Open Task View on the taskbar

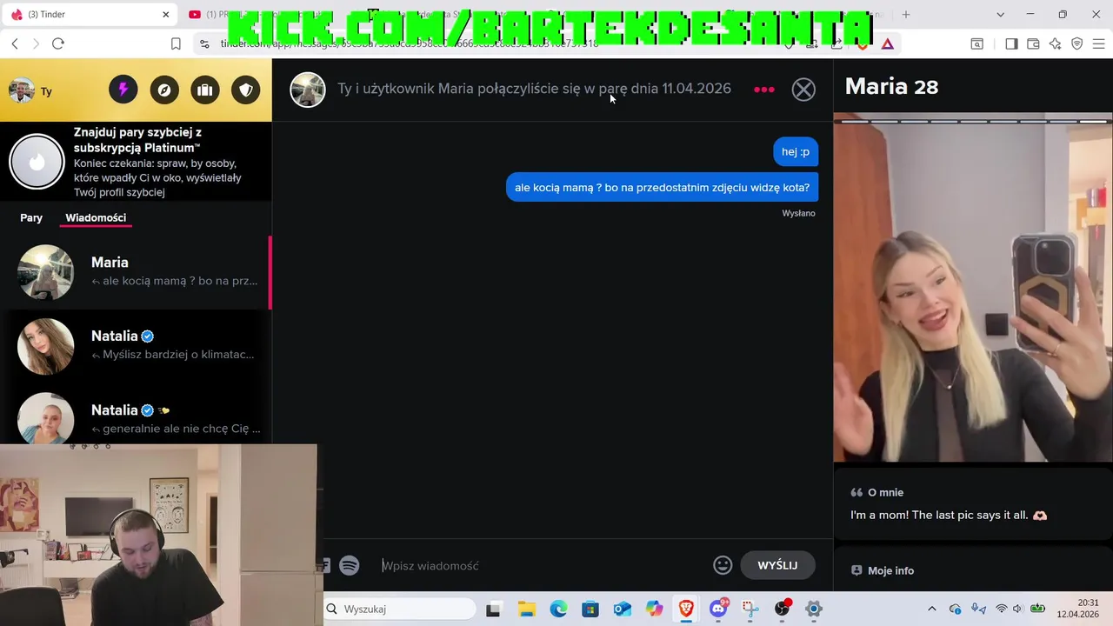[x=493, y=609]
